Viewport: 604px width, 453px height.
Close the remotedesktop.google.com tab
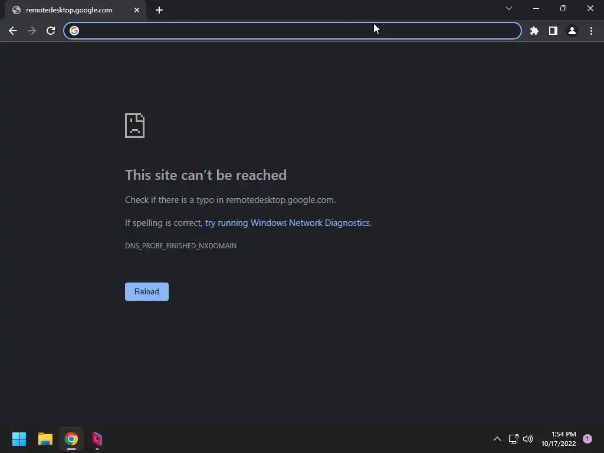point(137,10)
